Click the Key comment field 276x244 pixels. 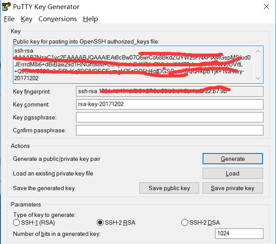point(170,104)
